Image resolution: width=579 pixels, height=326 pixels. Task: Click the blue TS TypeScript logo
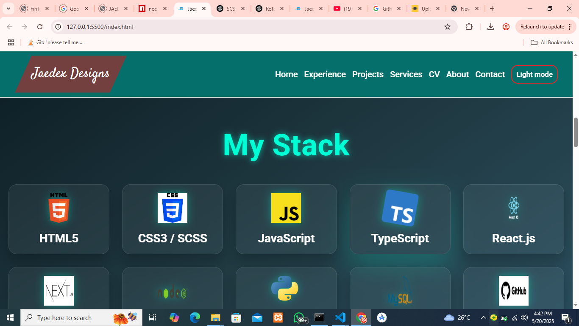coord(400,208)
